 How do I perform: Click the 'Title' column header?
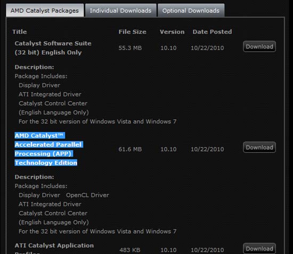(x=20, y=32)
